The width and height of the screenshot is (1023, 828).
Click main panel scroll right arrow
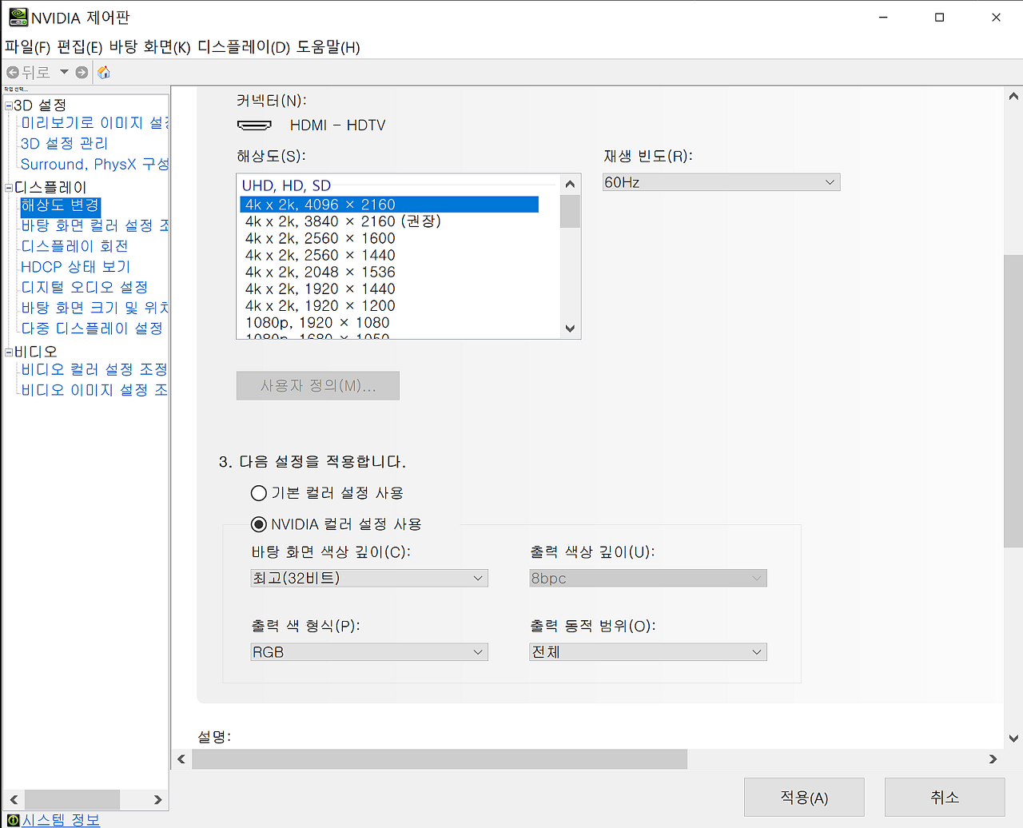tap(993, 759)
